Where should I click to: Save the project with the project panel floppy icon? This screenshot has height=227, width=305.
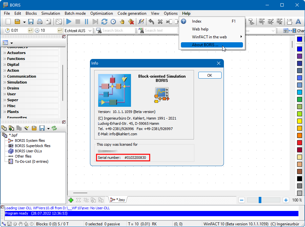[x=42, y=128]
